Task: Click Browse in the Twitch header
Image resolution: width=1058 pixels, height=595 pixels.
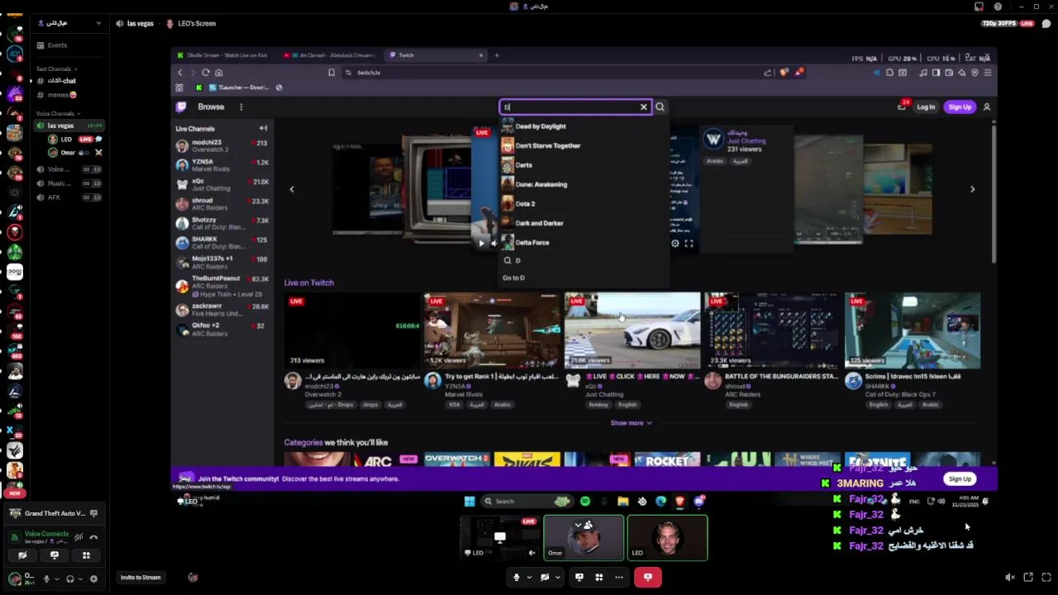Action: click(x=211, y=107)
